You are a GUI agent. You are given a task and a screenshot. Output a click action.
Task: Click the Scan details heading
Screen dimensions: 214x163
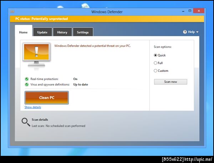[40, 120]
